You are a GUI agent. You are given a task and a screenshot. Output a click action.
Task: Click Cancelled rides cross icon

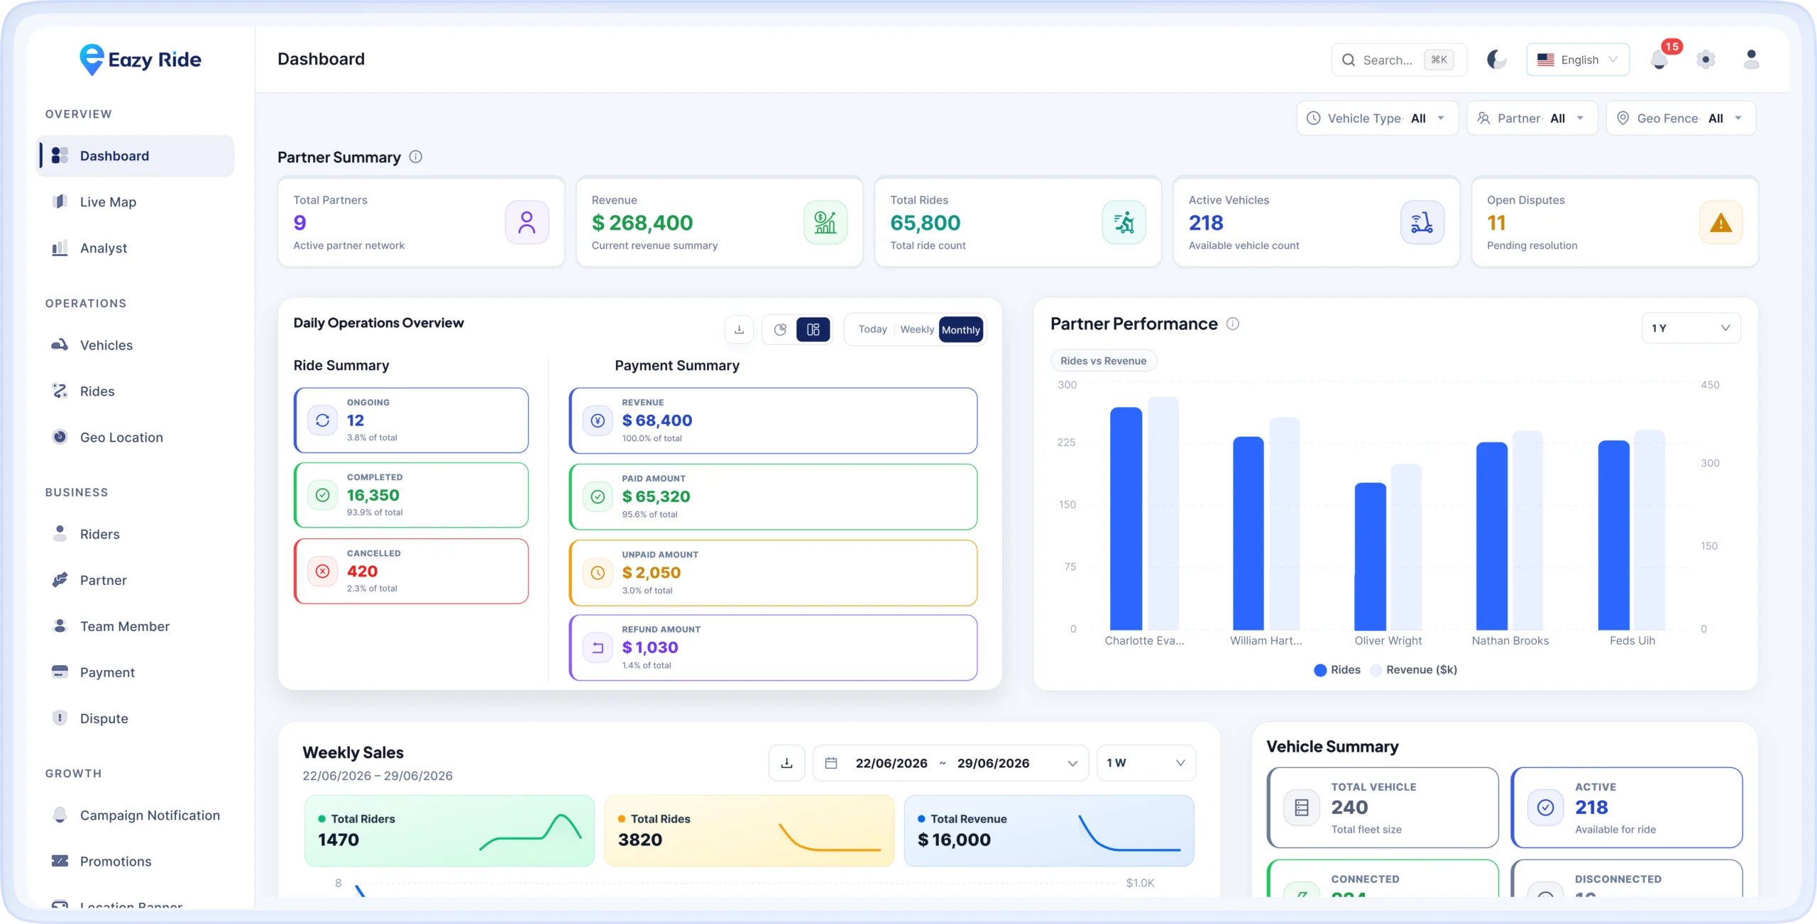point(322,571)
